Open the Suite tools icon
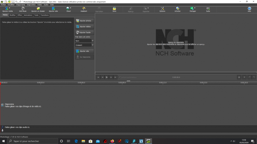Image resolution: width=257 pixels, height=144 pixels. [208, 9]
